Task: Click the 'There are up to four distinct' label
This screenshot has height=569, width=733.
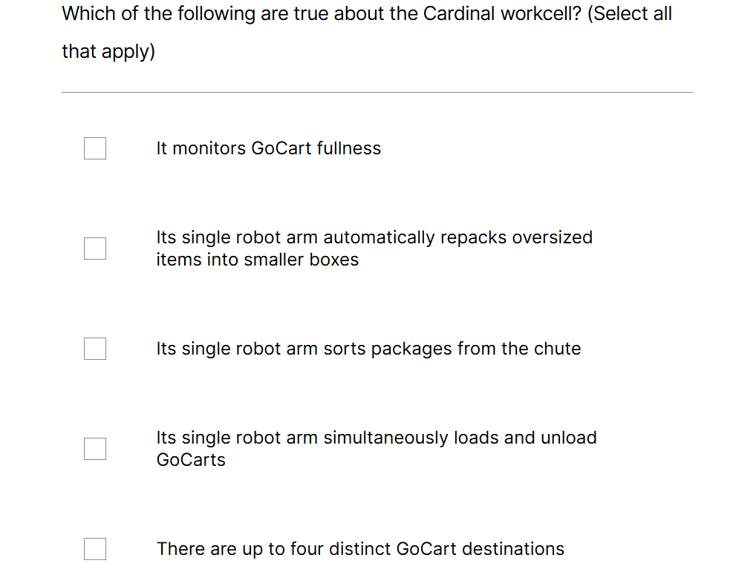Action: [x=360, y=549]
